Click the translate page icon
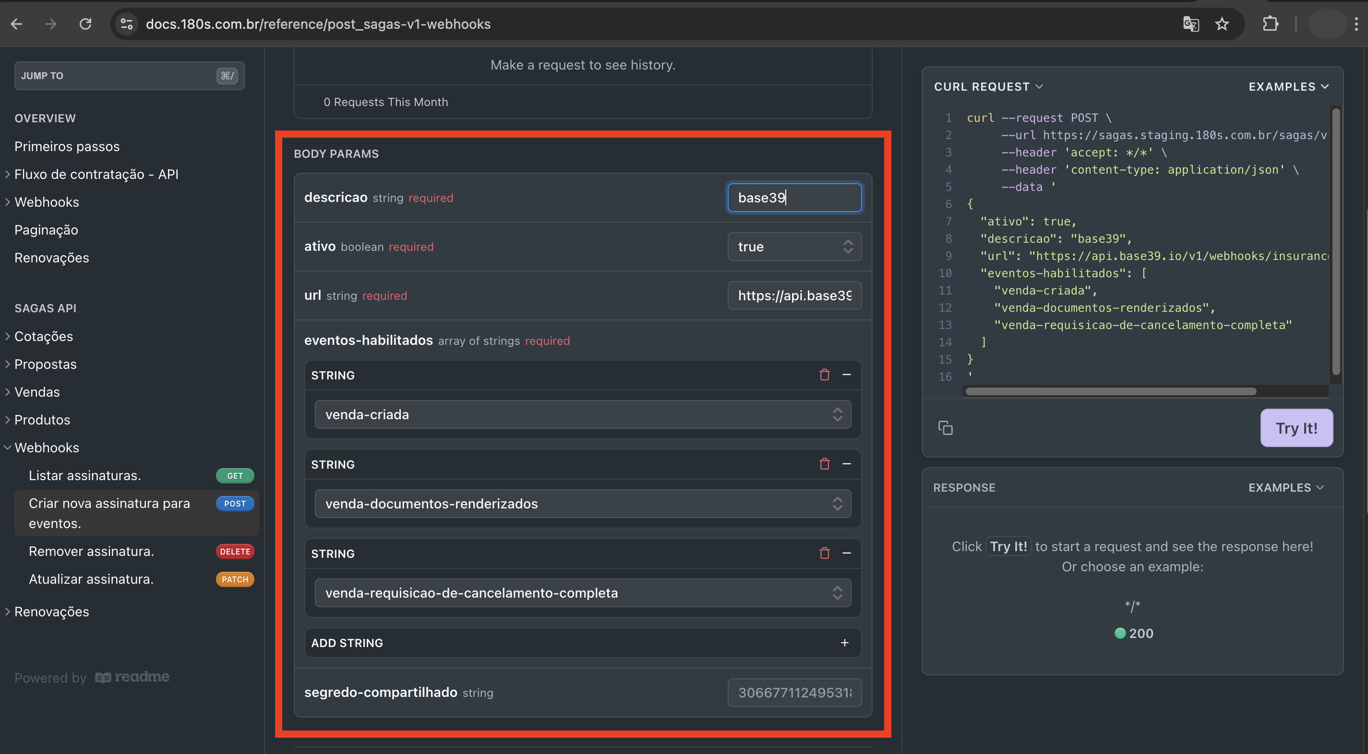1368x754 pixels. point(1190,24)
